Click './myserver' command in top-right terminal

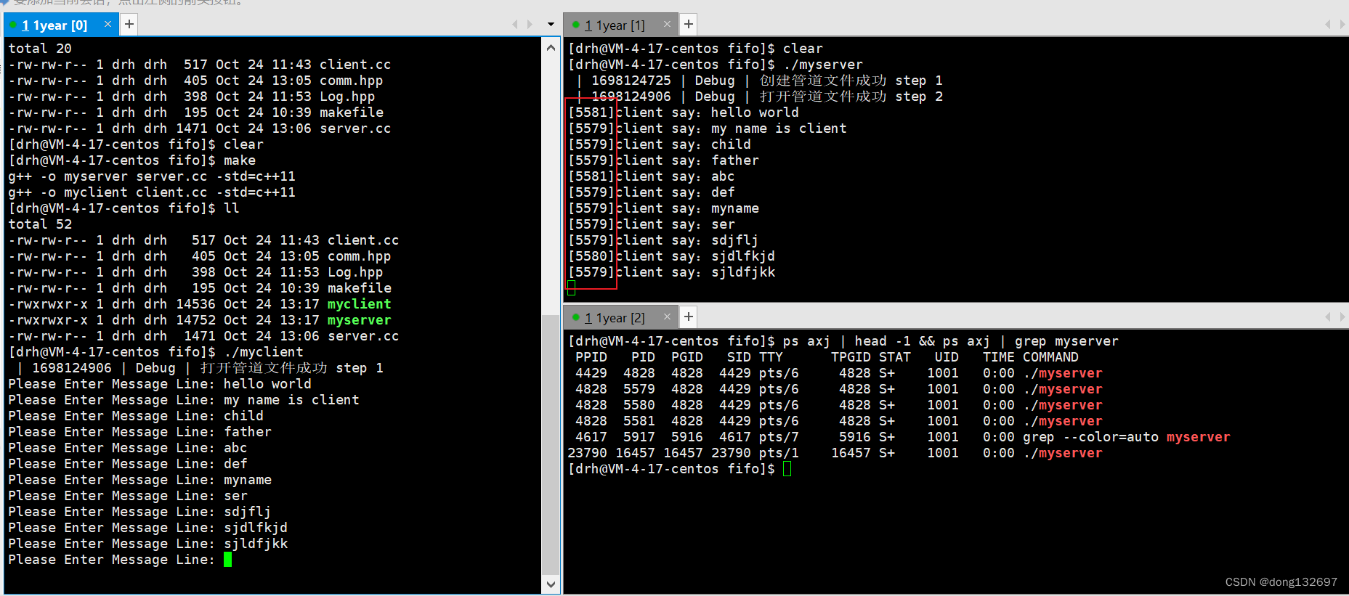pos(823,65)
